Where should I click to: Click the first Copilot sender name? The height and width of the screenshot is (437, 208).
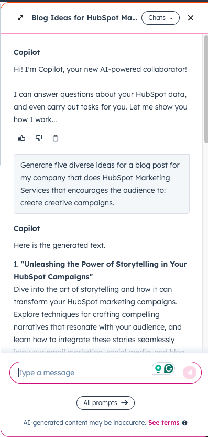(x=27, y=52)
